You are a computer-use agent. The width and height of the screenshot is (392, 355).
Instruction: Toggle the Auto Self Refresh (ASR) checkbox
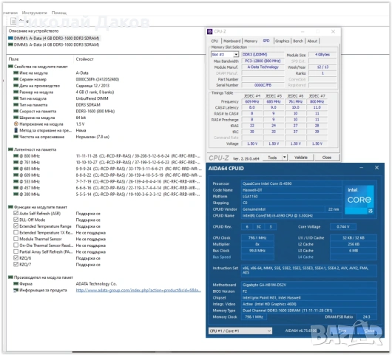(16, 213)
